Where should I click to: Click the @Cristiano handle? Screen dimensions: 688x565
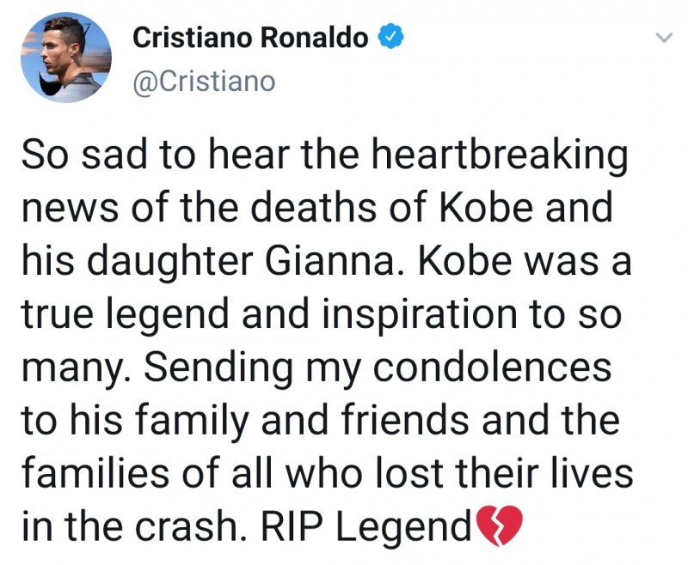coord(204,81)
